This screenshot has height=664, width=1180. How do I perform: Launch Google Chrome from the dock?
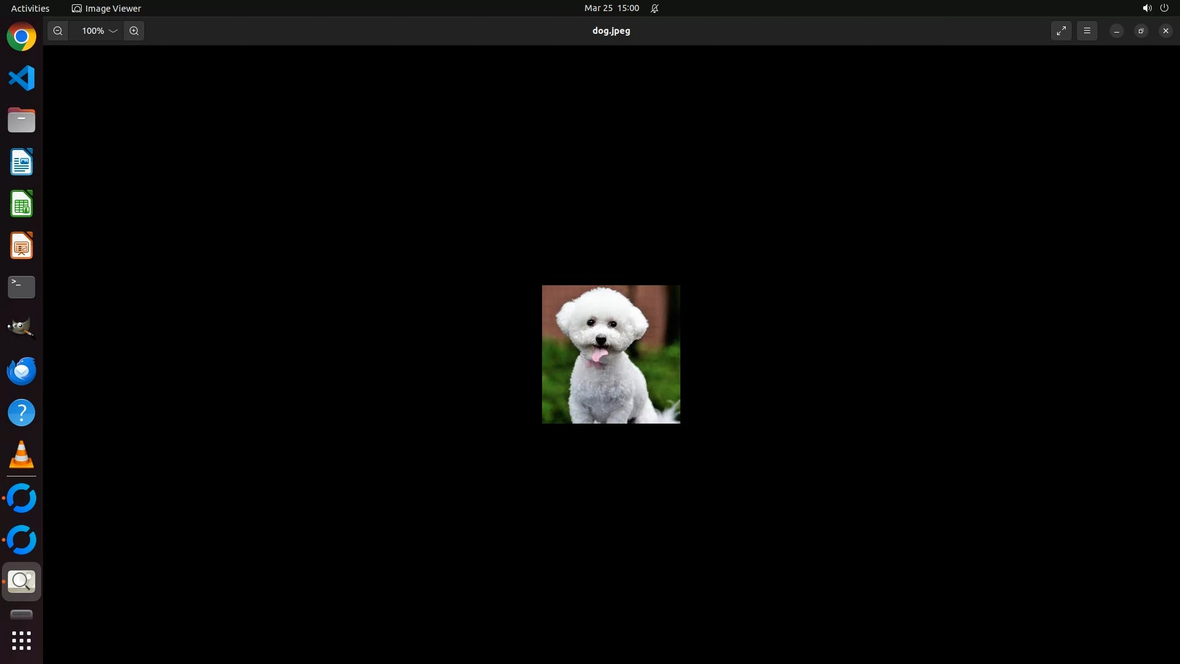click(22, 37)
